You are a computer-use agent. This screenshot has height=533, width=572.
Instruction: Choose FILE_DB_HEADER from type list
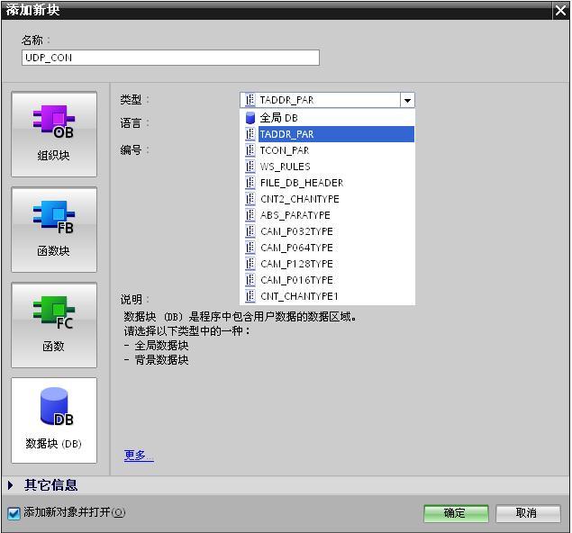click(x=327, y=183)
